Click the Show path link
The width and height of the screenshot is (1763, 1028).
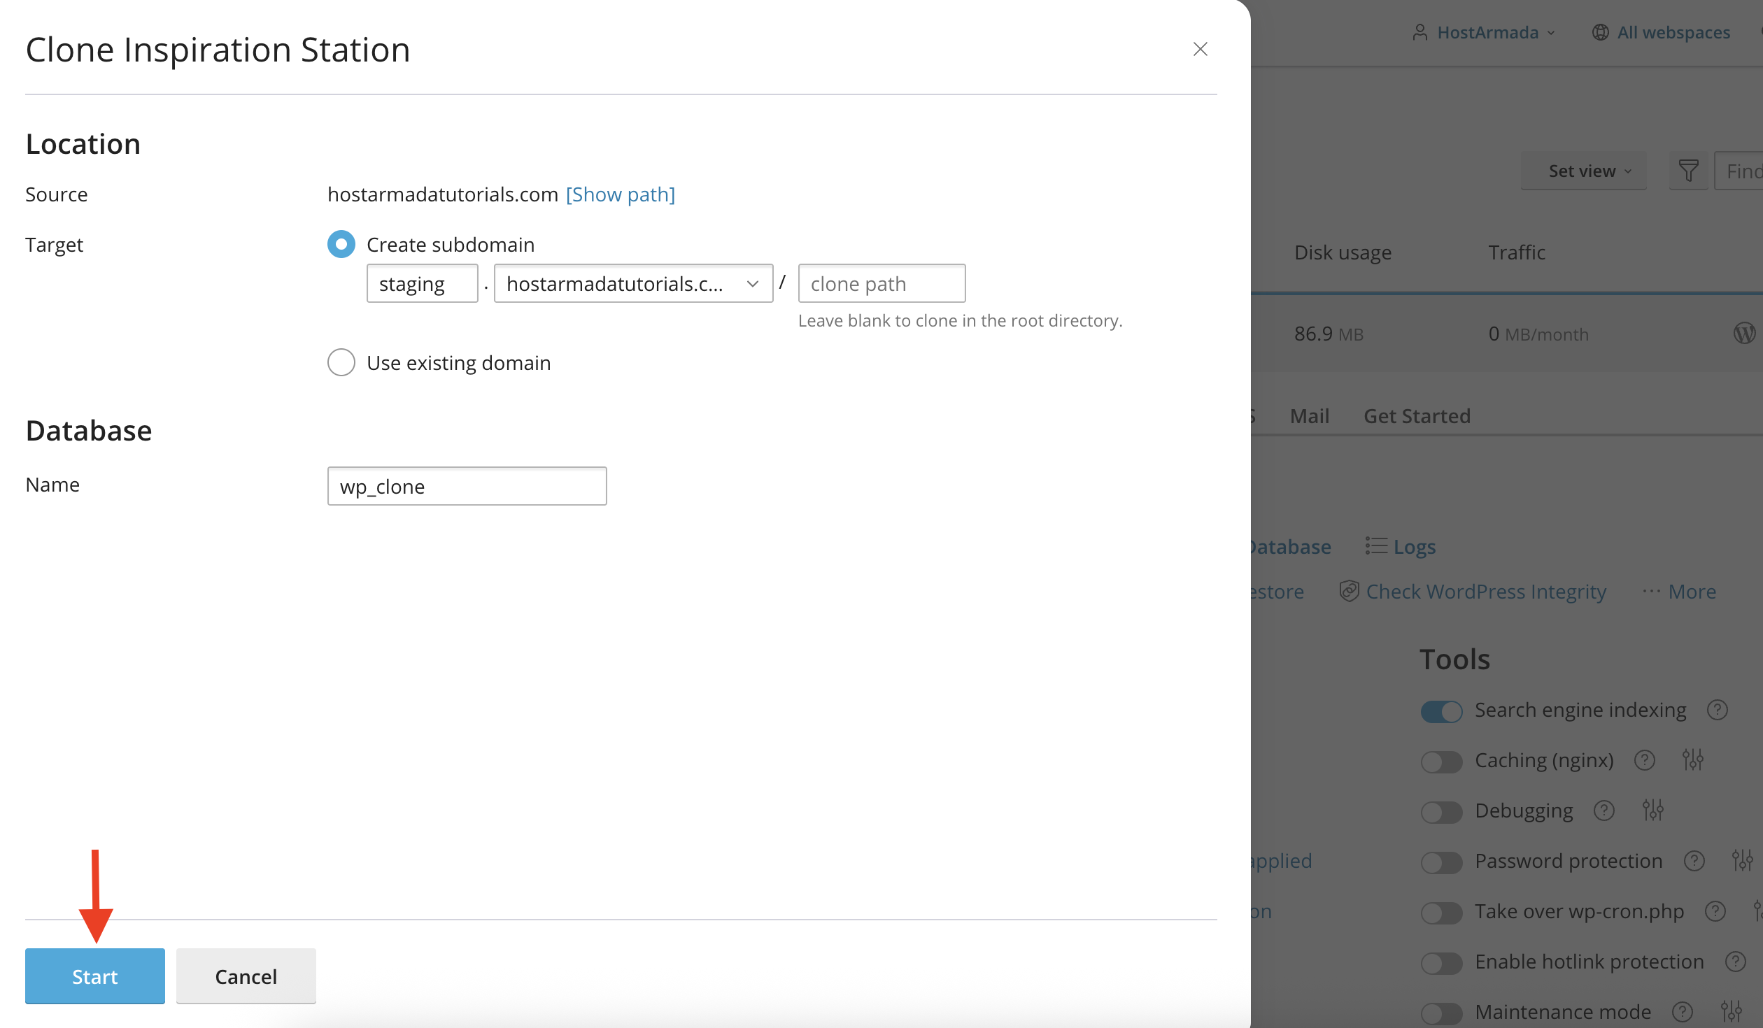point(621,194)
